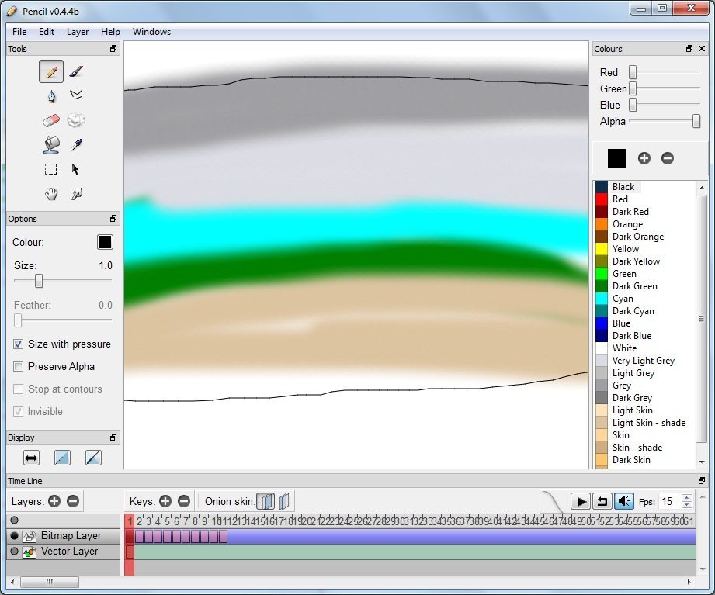
Task: Click the Clear frame tool icon
Action: pyautogui.click(x=76, y=120)
